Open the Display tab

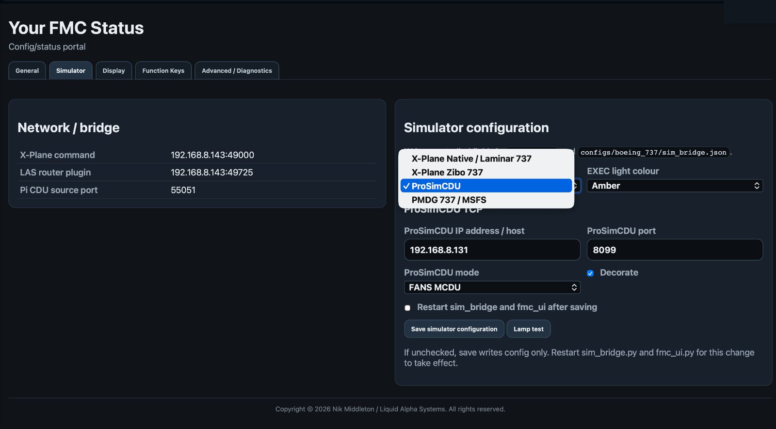(x=113, y=70)
